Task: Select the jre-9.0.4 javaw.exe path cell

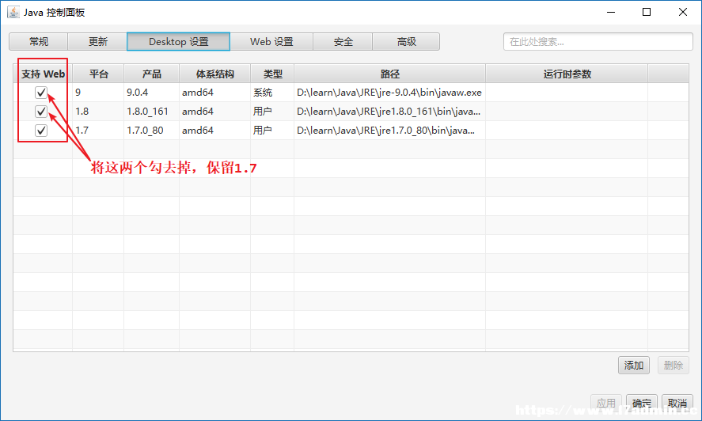Action: (390, 93)
